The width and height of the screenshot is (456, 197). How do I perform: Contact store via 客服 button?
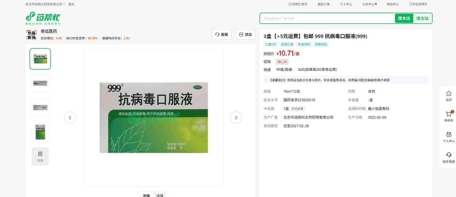click(x=222, y=35)
